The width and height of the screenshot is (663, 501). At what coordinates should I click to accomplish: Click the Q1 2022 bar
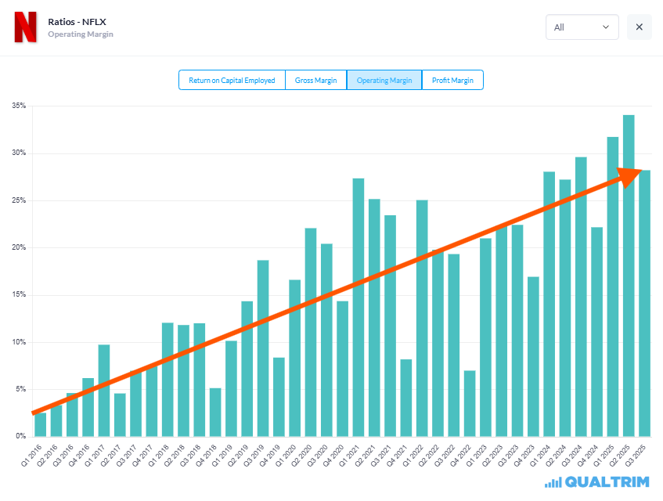click(x=422, y=319)
